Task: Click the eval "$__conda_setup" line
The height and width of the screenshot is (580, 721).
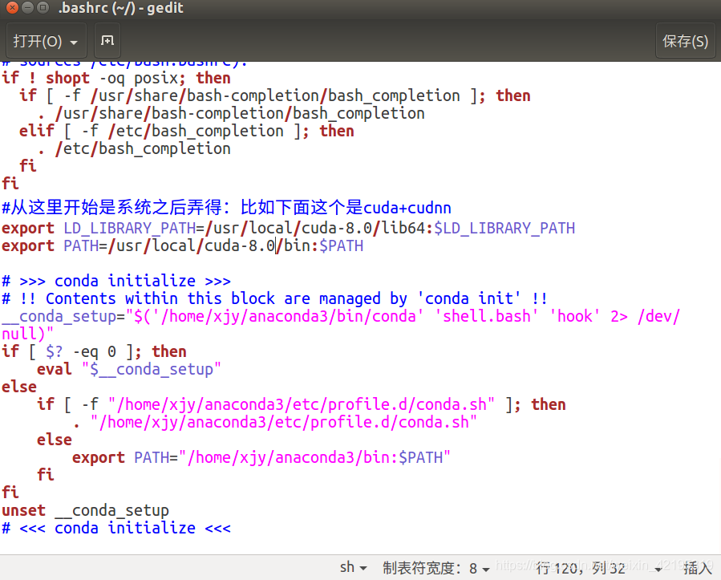Action: [129, 369]
